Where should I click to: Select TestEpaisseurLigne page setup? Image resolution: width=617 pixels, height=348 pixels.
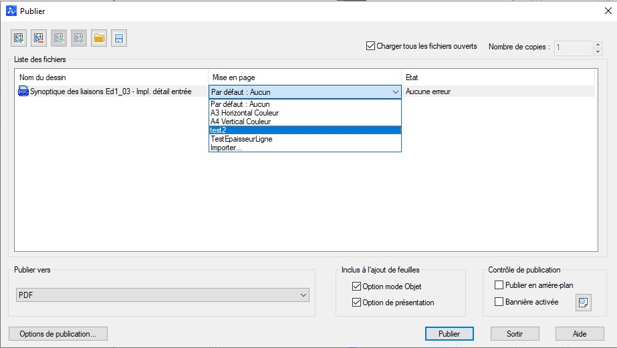(x=305, y=139)
